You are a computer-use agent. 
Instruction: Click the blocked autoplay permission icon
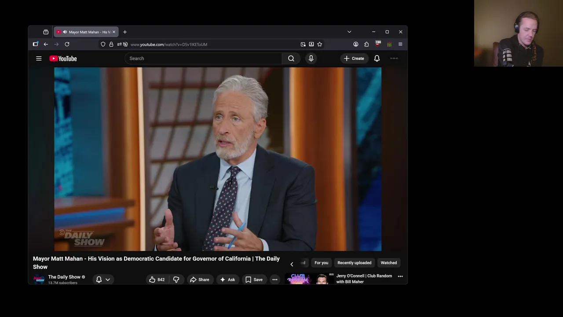click(x=125, y=44)
